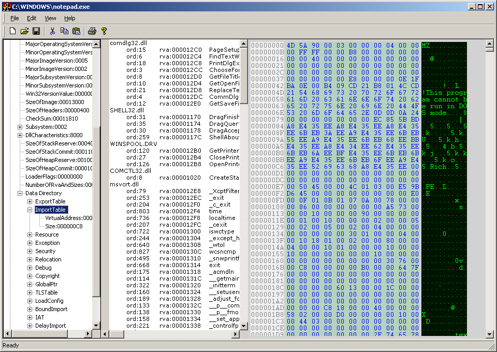Collapse the Data Directory node

tap(20, 193)
